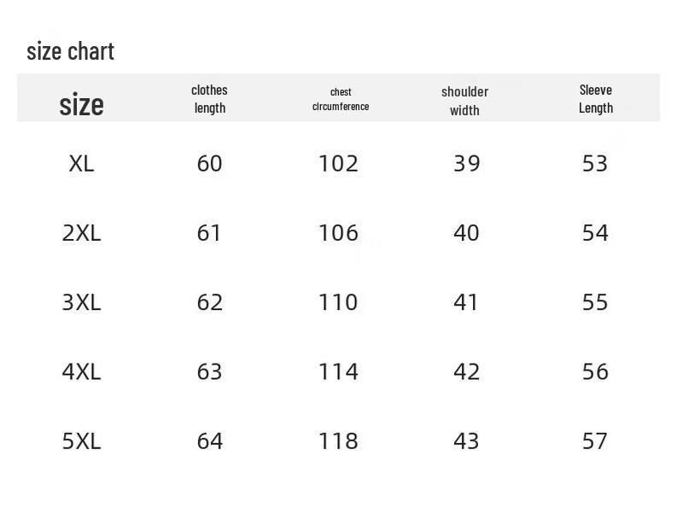
Task: Click sleeve length value 57
Action: point(595,441)
